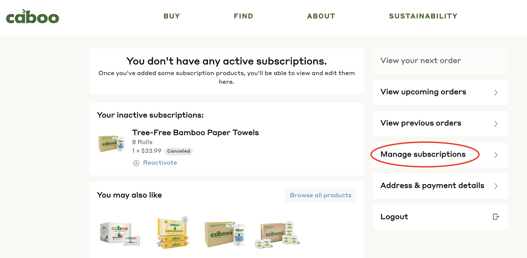Image resolution: width=527 pixels, height=258 pixels.
Task: Reactivate the cancelled paper towels subscription
Action: click(160, 163)
